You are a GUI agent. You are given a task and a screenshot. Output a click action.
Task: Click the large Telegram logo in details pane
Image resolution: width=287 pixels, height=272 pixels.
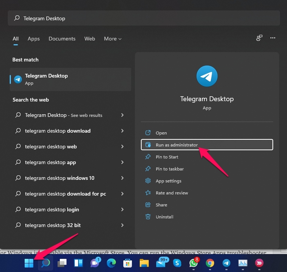point(207,76)
